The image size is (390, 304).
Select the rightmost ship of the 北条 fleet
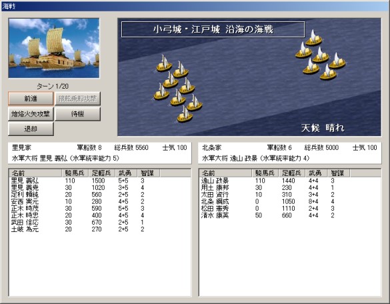point(337,61)
